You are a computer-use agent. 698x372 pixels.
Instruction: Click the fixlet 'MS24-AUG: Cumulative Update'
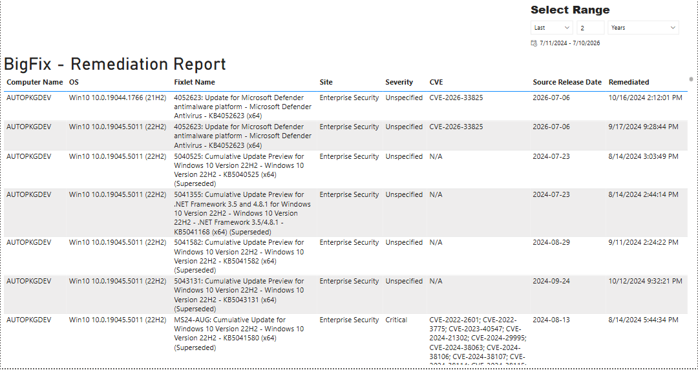pos(239,333)
